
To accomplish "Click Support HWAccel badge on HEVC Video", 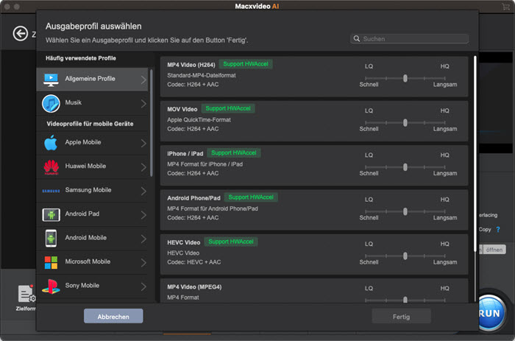I will (x=230, y=242).
